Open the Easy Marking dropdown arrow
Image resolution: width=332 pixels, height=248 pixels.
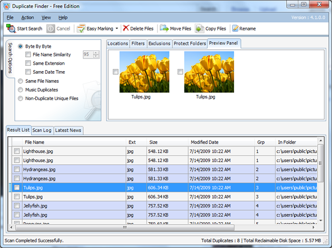(x=116, y=28)
